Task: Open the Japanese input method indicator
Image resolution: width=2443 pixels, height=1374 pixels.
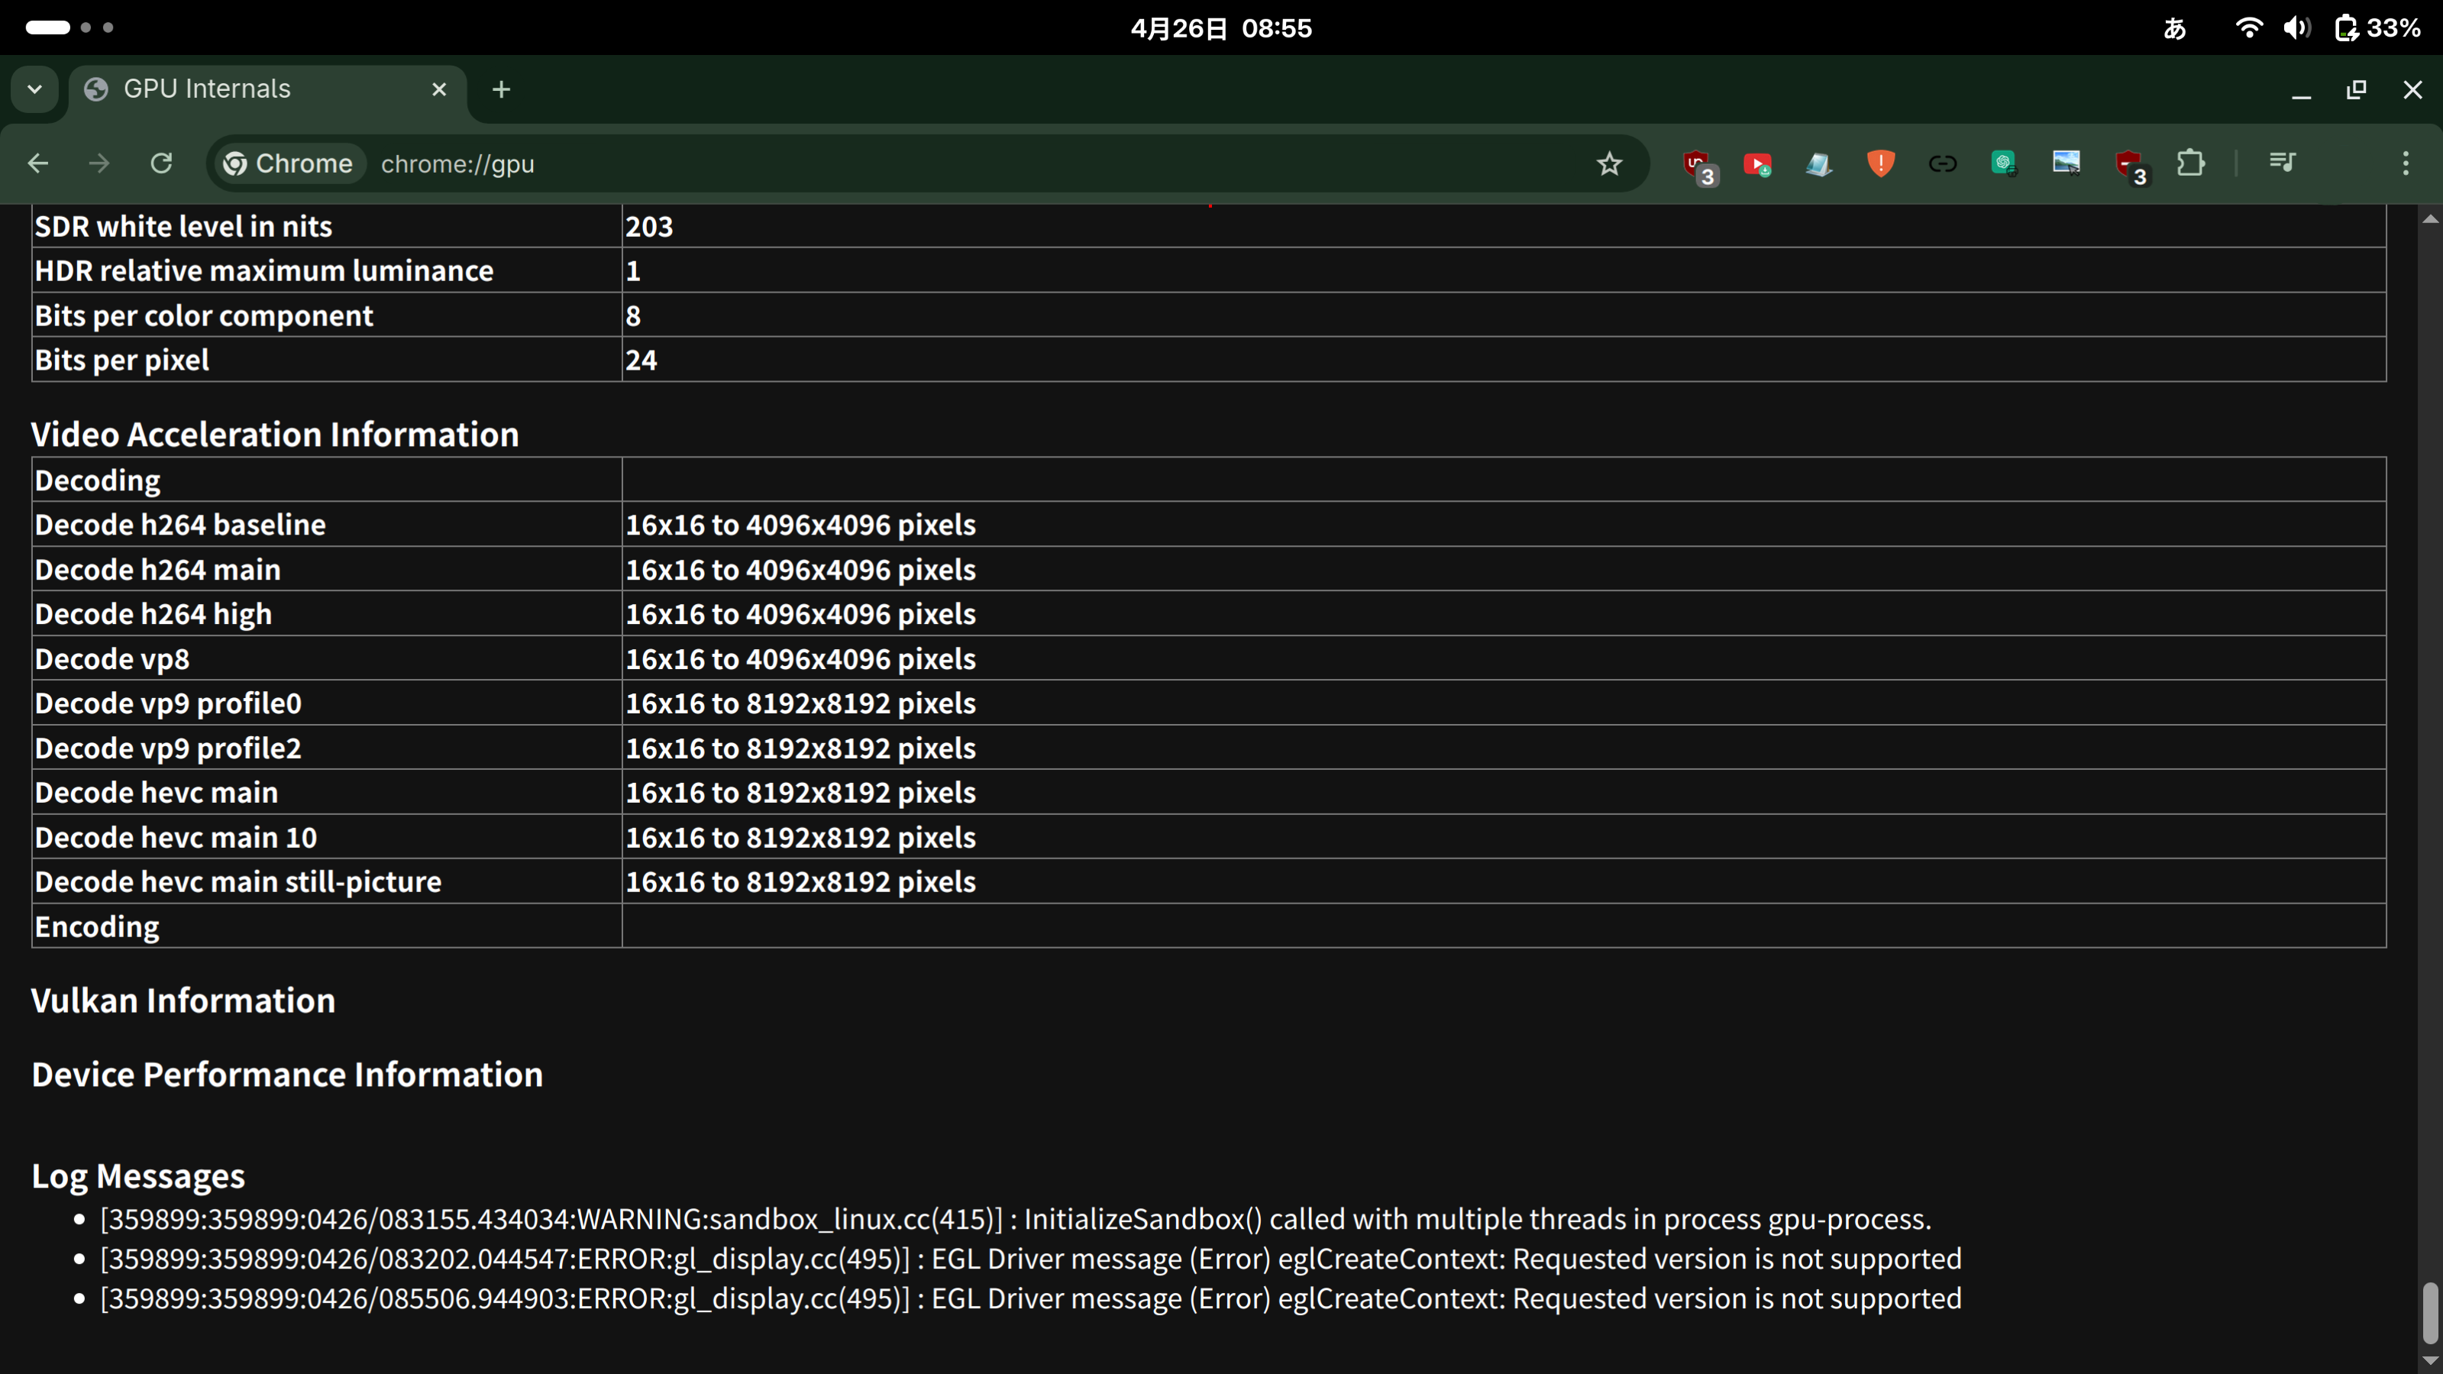Action: [2175, 28]
